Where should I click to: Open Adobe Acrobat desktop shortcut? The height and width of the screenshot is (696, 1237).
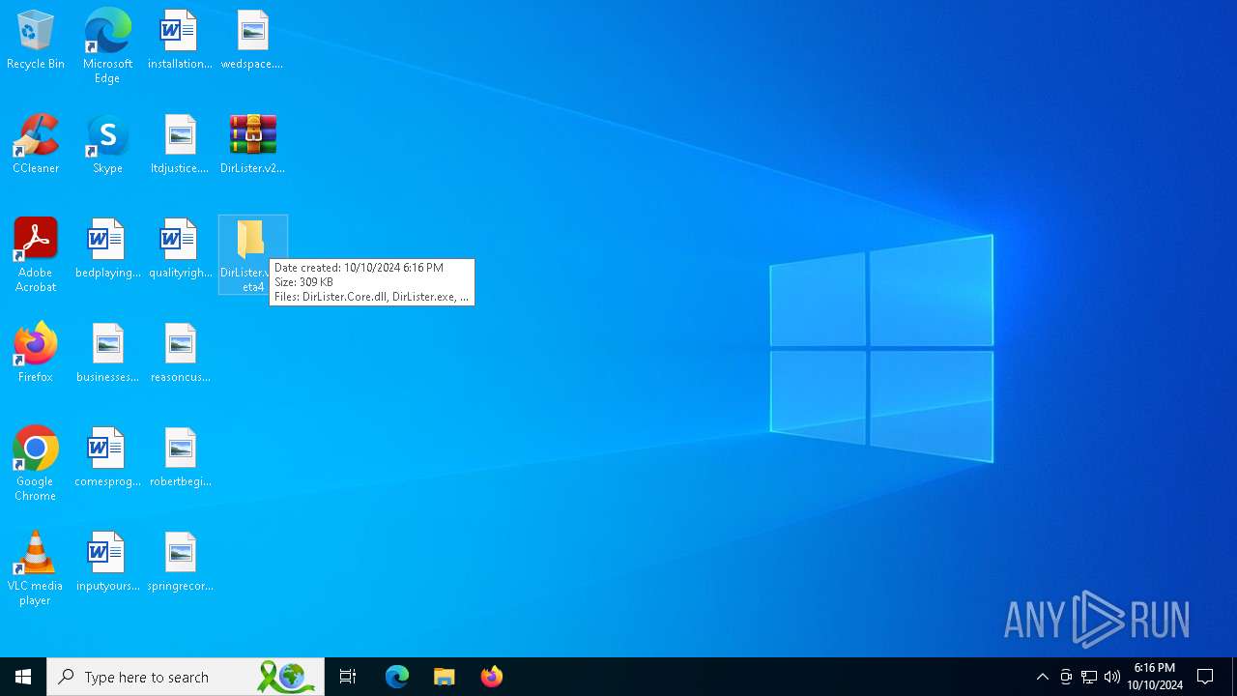point(36,255)
